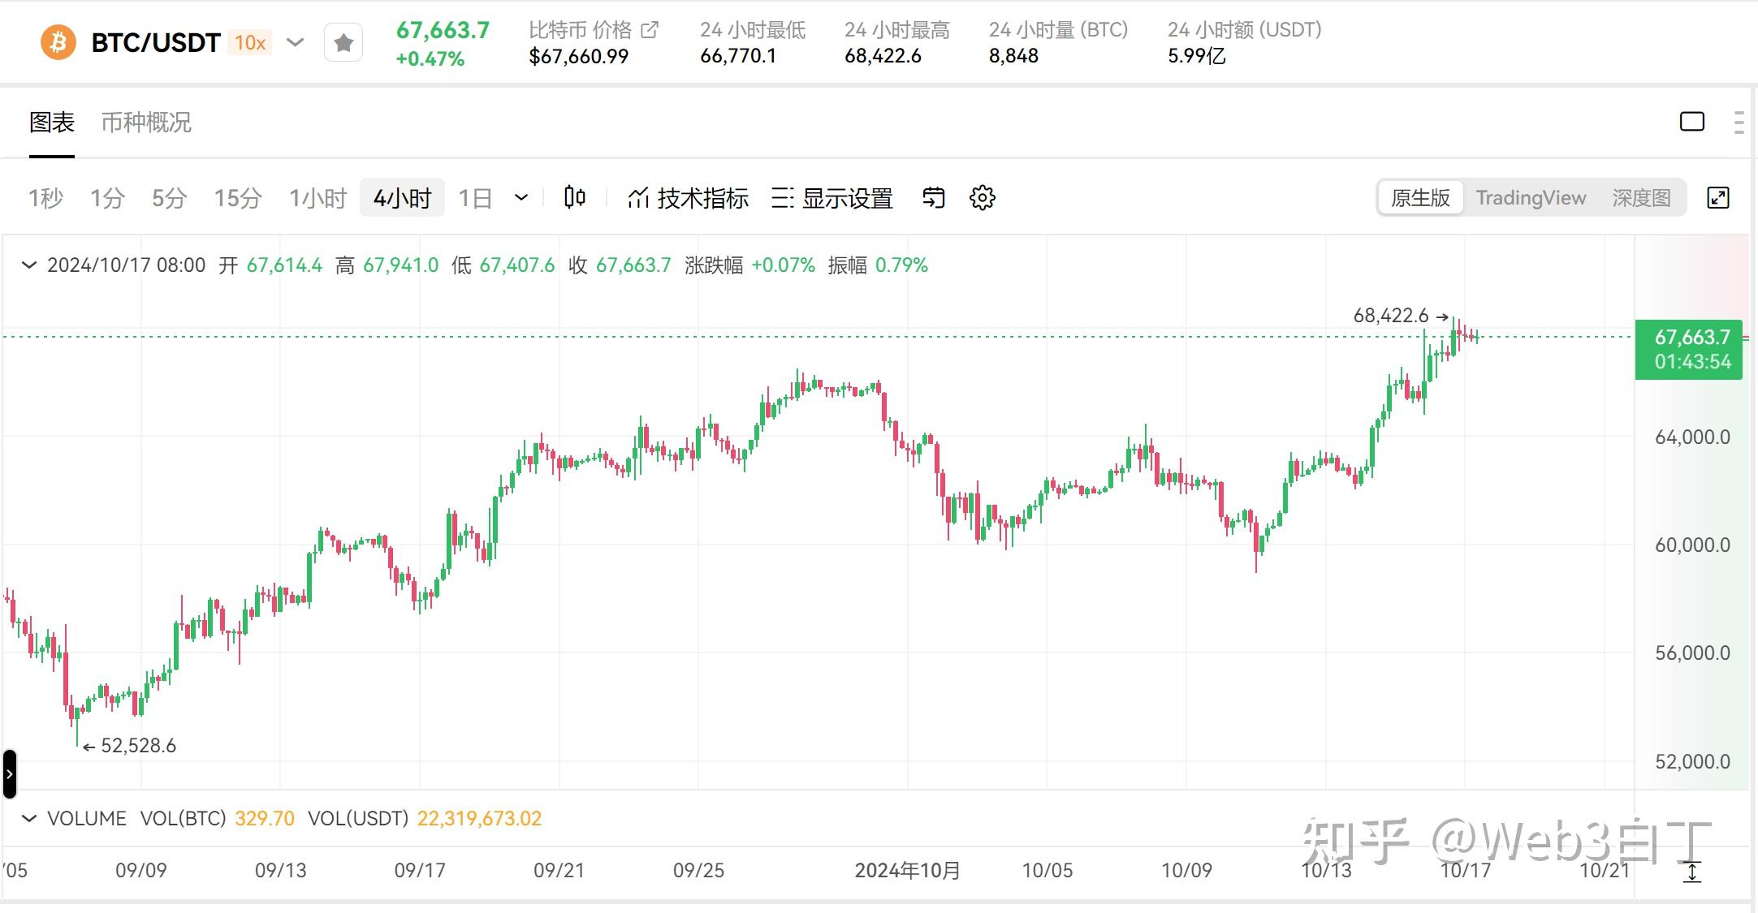Open the 比特币 价格 external link icon

pyautogui.click(x=650, y=30)
